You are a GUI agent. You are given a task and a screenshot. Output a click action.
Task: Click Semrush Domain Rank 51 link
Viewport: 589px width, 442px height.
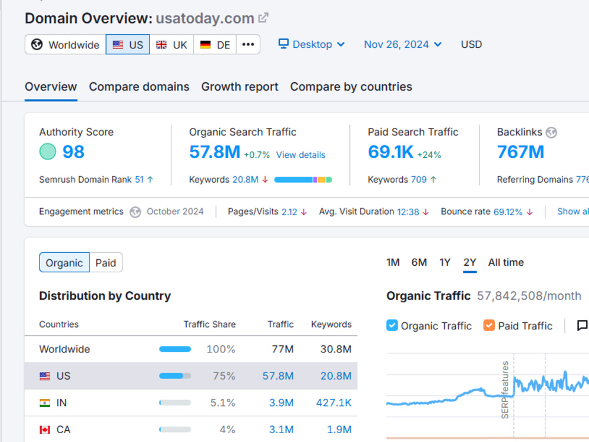[140, 180]
